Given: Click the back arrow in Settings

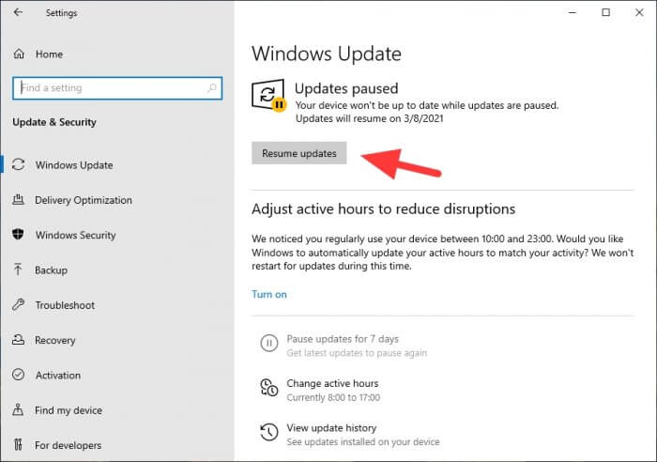Looking at the screenshot, I should (x=18, y=12).
